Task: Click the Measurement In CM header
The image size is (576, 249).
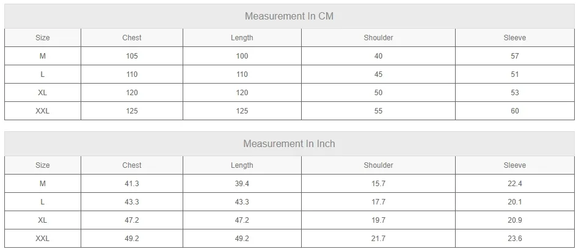Action: 289,16
